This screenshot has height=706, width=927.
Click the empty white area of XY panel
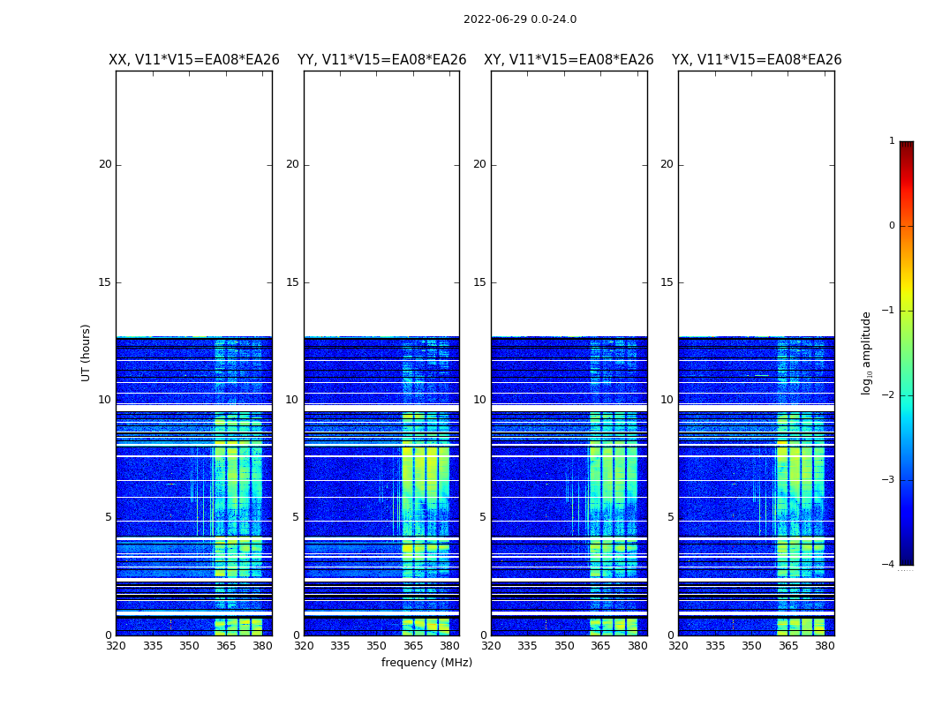(569, 203)
